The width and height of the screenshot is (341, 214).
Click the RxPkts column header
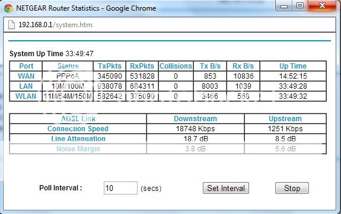coord(142,66)
